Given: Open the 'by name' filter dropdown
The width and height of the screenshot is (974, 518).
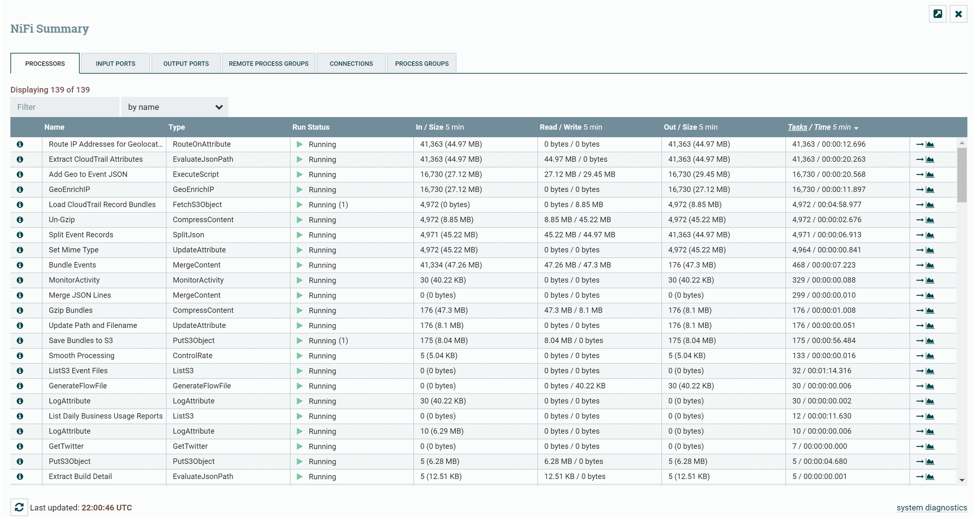Looking at the screenshot, I should 175,107.
